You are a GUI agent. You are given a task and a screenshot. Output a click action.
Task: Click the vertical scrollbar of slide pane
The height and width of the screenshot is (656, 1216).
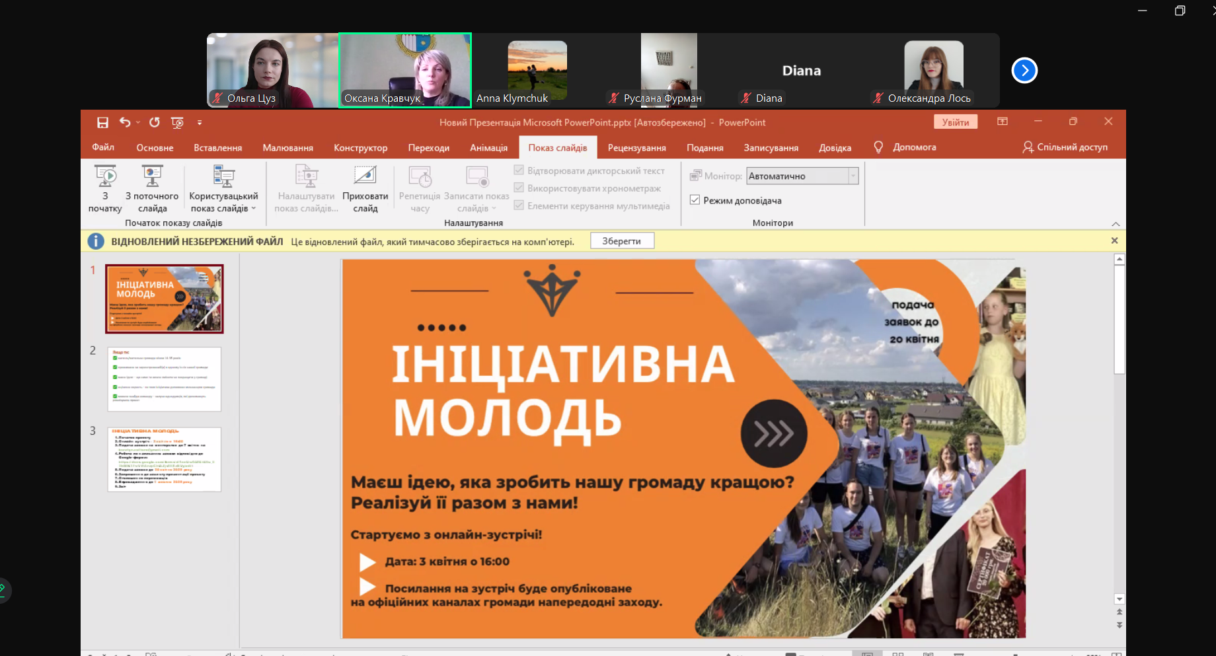(x=1119, y=429)
